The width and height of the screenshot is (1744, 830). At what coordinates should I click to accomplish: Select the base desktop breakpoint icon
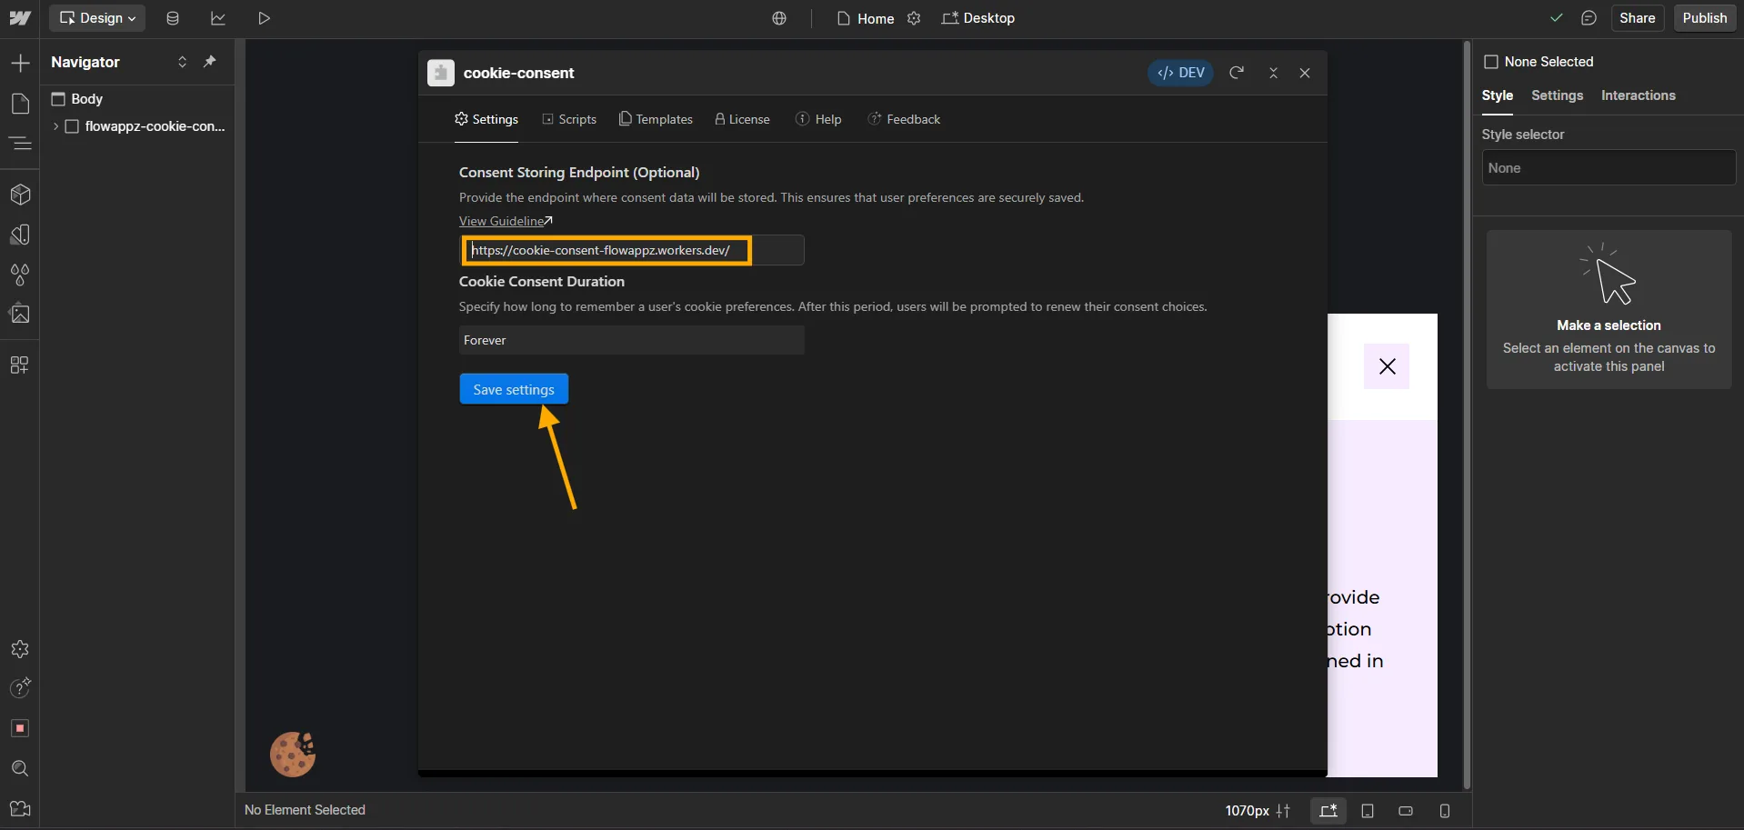click(x=1328, y=810)
